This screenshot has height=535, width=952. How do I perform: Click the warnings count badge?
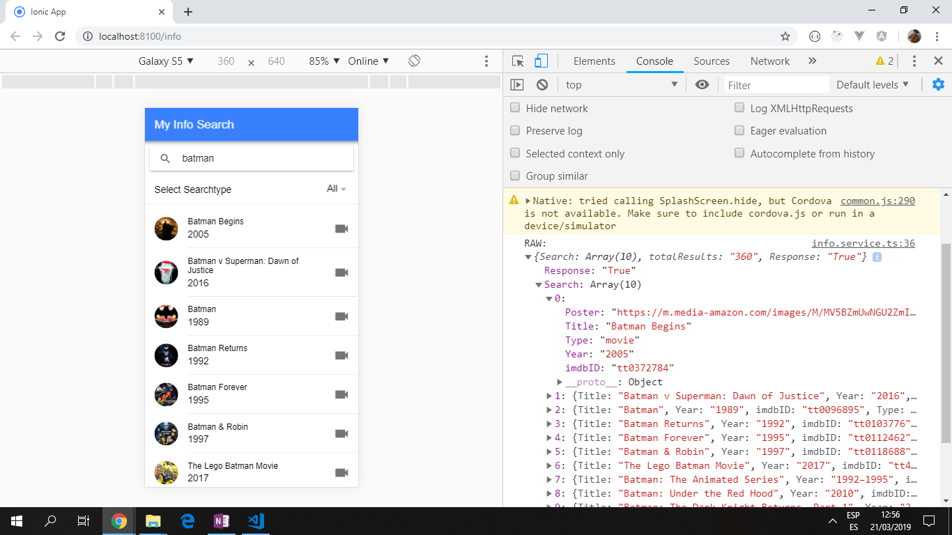point(885,61)
